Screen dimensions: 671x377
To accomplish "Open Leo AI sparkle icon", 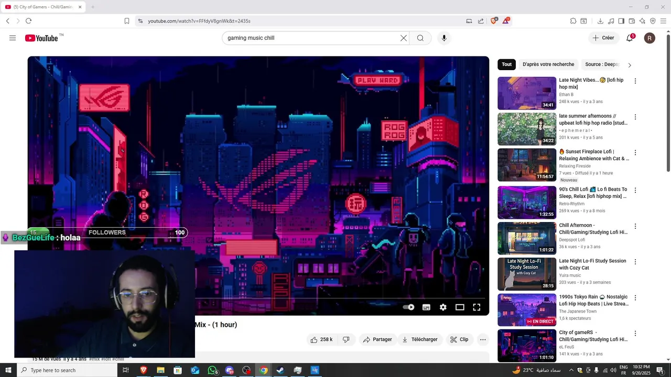I will (x=642, y=21).
